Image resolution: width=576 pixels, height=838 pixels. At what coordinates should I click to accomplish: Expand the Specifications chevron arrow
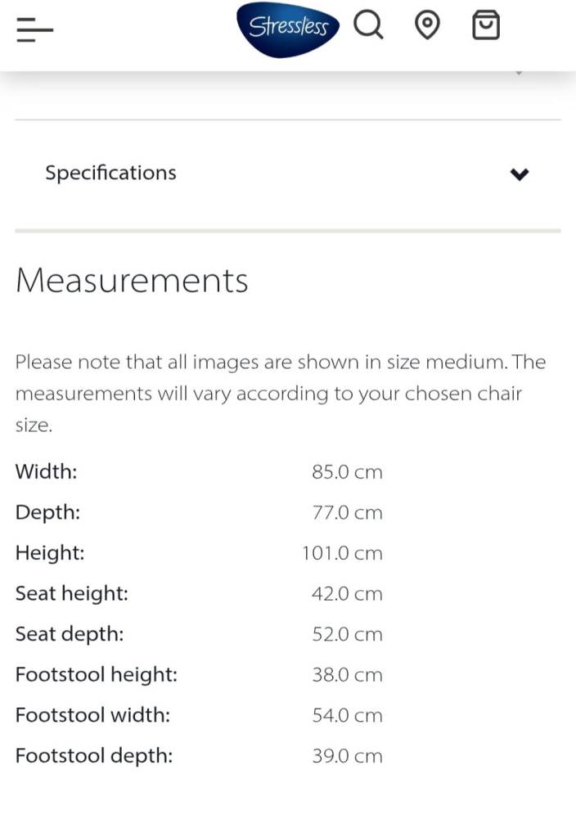click(x=520, y=173)
